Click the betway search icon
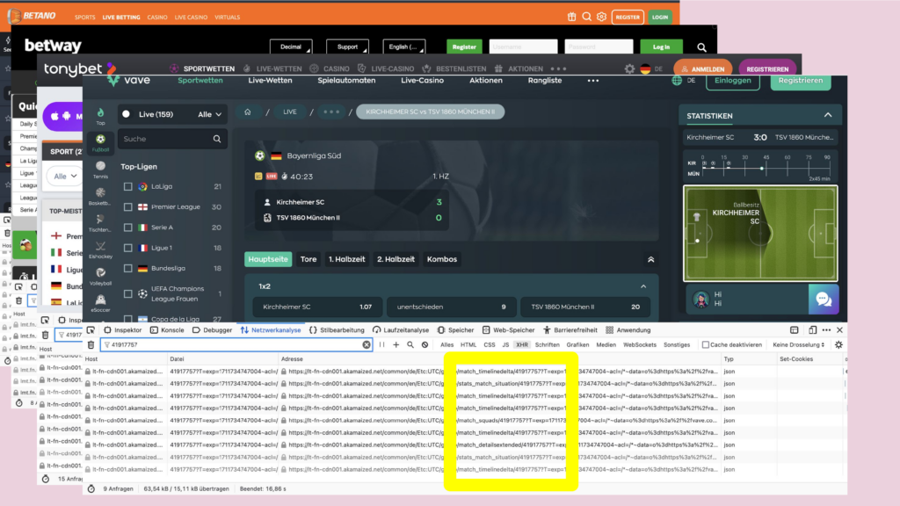This screenshot has height=506, width=900. (x=701, y=47)
